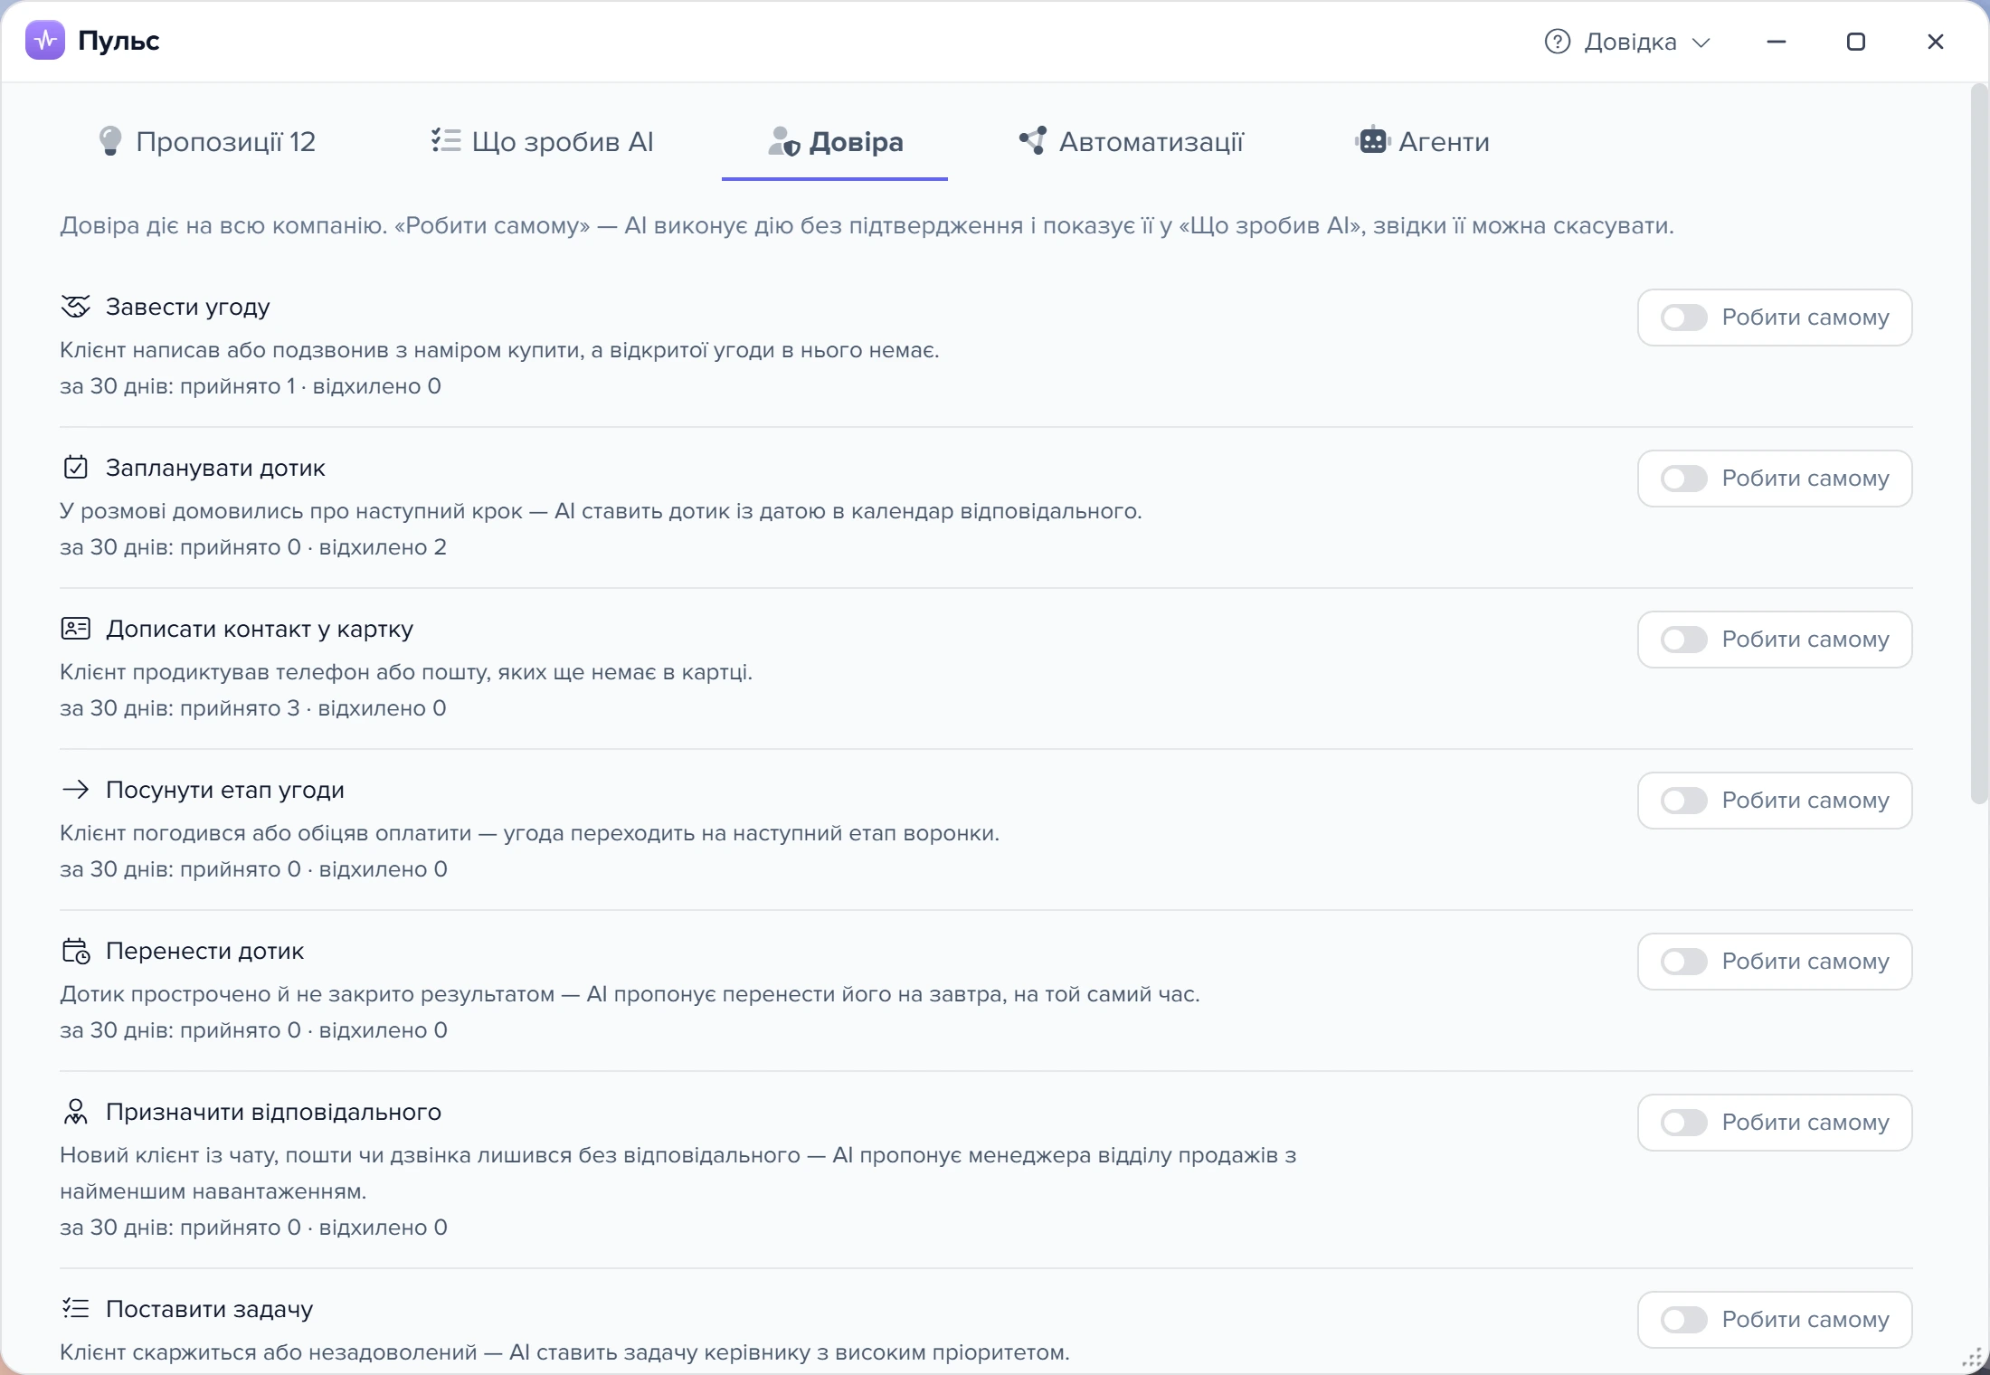The height and width of the screenshot is (1375, 1990).
Task: Go to the Автоматизації tab
Action: [1131, 142]
